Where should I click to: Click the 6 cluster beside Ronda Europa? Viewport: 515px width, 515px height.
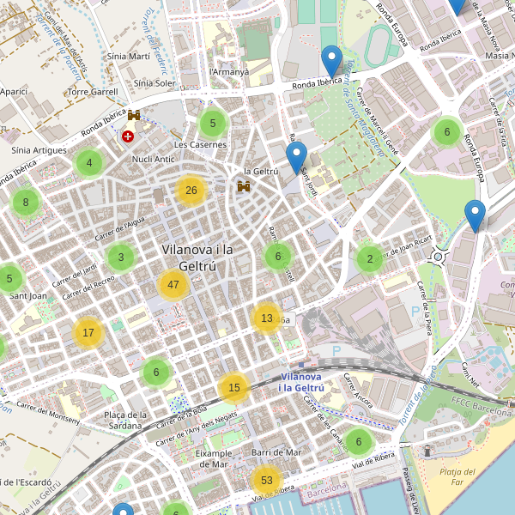(x=447, y=132)
